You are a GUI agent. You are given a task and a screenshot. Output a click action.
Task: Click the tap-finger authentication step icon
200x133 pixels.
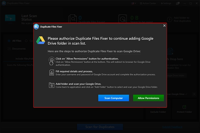coord(51,61)
